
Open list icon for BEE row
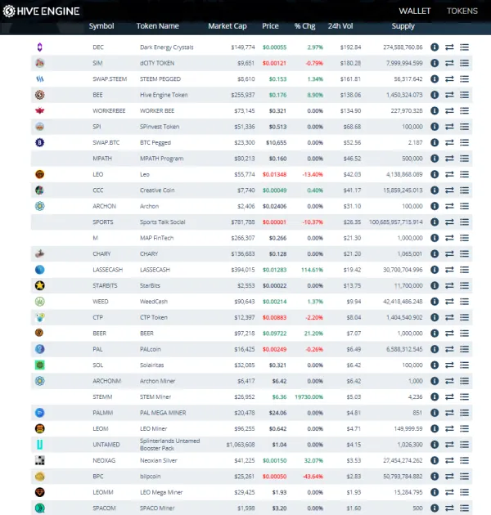464,95
